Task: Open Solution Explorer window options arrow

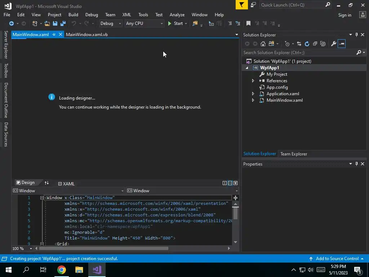Action: 350,35
